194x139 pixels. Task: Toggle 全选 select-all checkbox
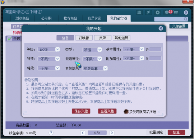pyautogui.click(x=10, y=38)
